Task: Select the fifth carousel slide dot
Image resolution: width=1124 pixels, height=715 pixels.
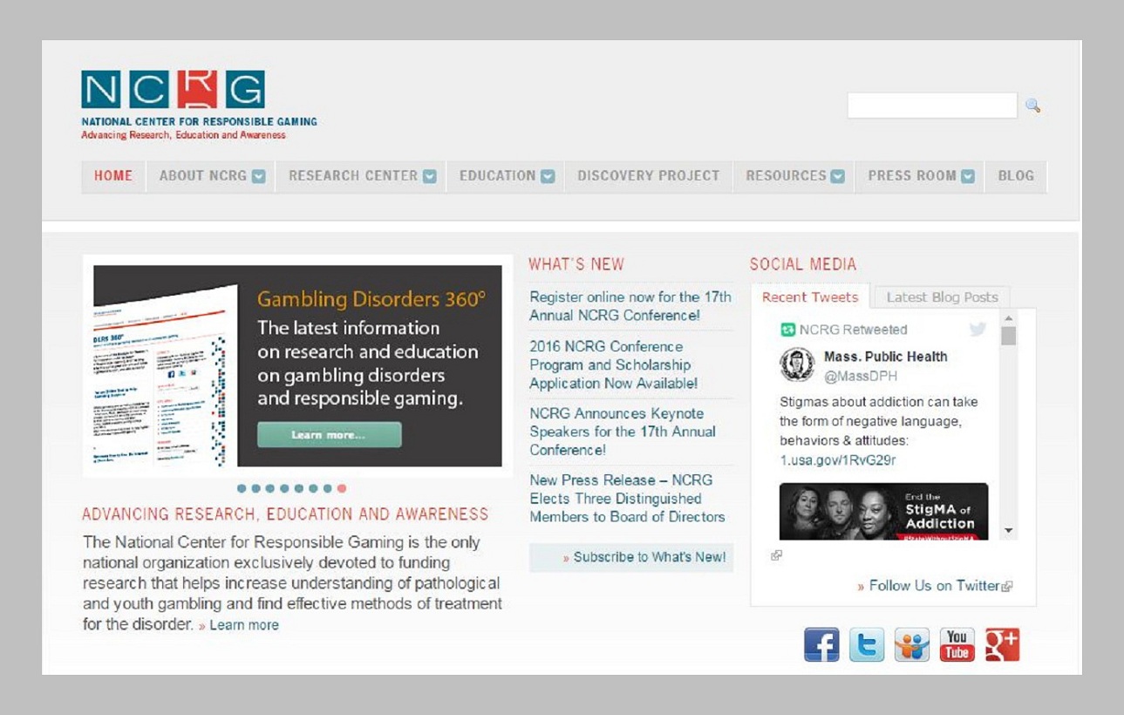Action: click(x=299, y=488)
